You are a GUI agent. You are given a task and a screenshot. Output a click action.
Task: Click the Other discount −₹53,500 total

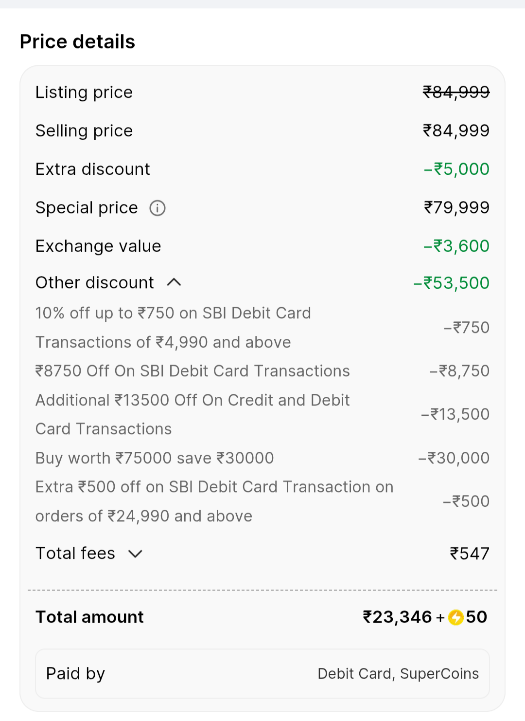[452, 283]
